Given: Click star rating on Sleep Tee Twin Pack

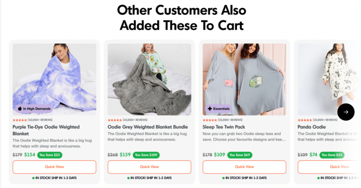Looking at the screenshot, I should click(x=210, y=120).
